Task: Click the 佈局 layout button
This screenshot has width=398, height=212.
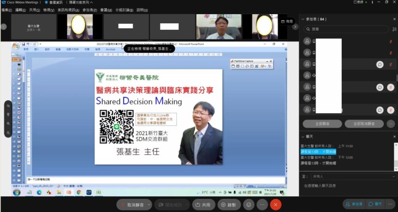Action: [x=287, y=22]
